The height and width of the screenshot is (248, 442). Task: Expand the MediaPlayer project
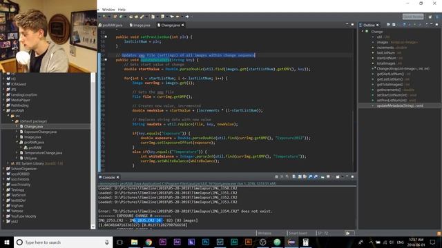pyautogui.click(x=4, y=100)
